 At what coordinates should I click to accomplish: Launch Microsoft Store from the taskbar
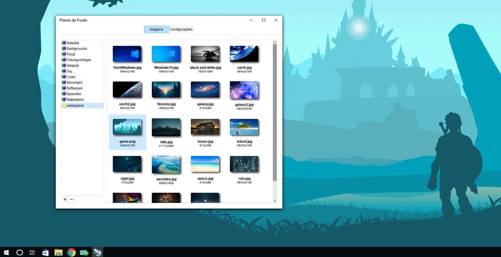45,252
